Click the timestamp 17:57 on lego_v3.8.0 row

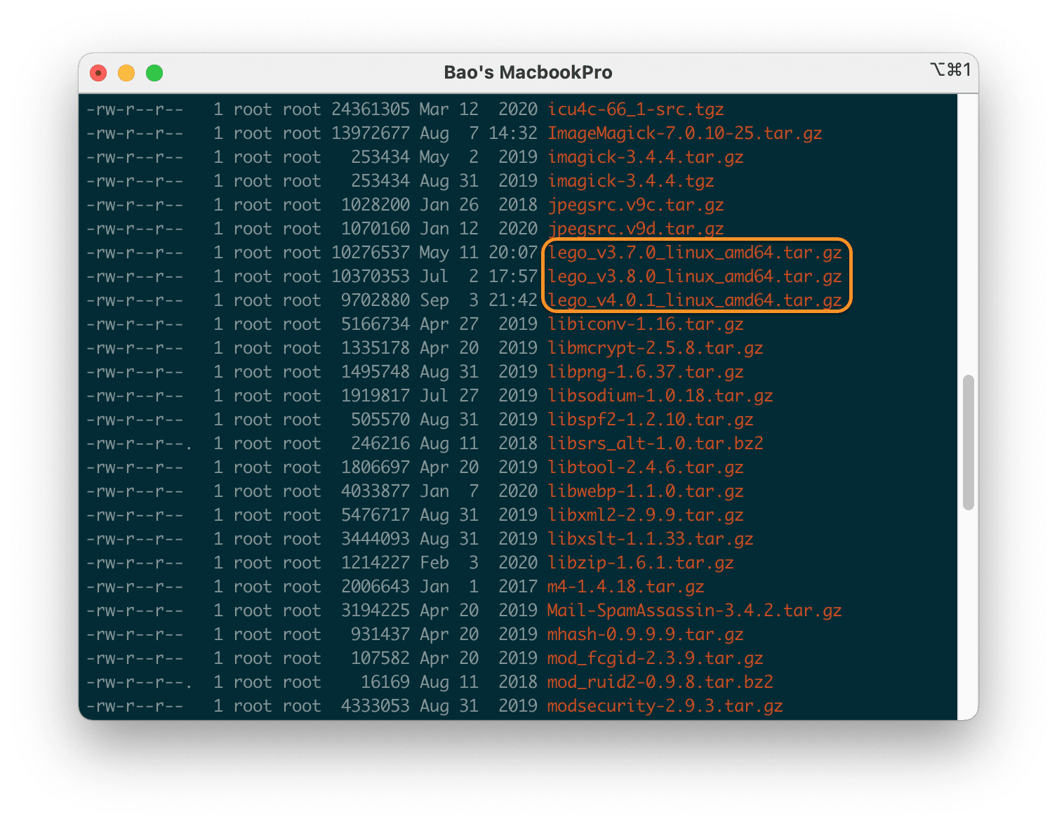coord(513,277)
